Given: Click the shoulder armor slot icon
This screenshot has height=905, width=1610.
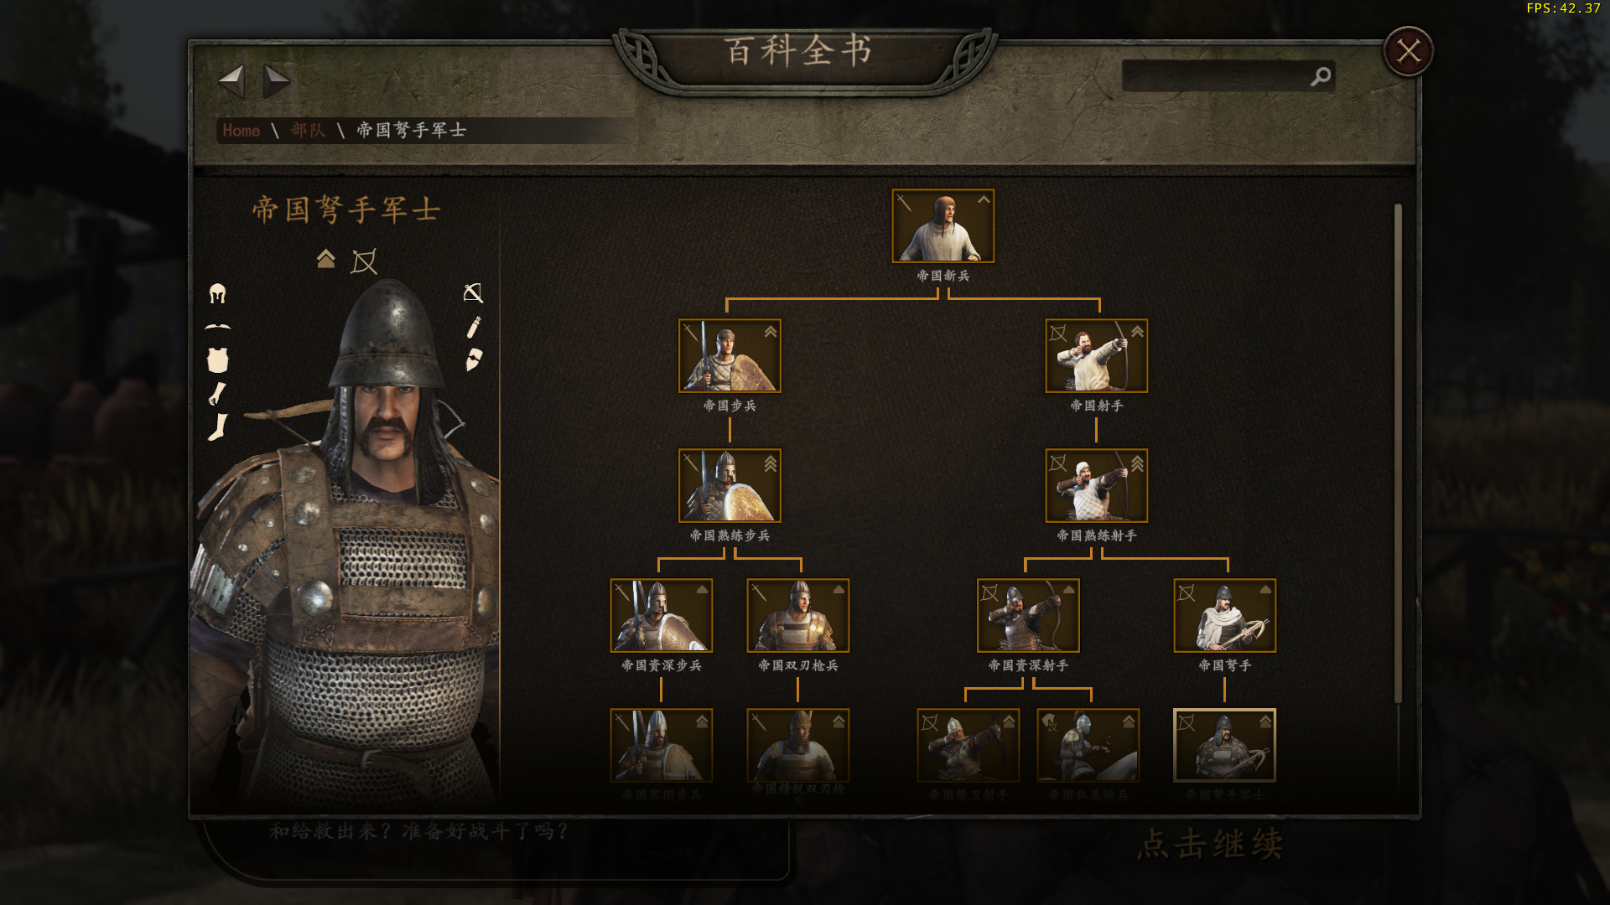Looking at the screenshot, I should click(217, 327).
